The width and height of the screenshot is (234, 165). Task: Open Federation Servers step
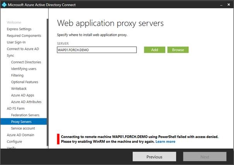(25, 115)
